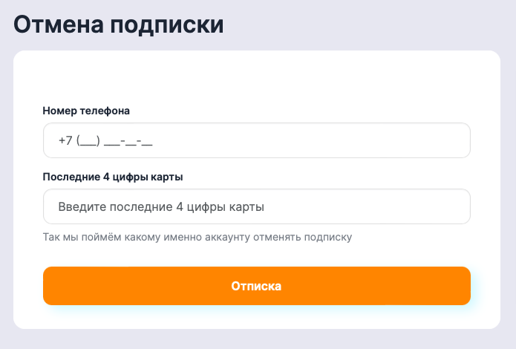Click the Отписка text on the orange button

[x=256, y=286]
